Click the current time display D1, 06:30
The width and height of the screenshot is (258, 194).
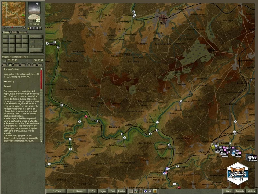[34, 24]
